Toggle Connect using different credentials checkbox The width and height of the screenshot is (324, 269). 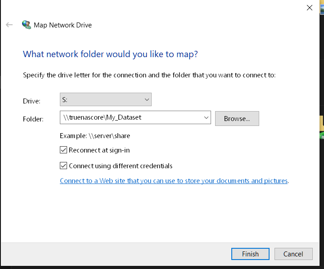pos(63,166)
